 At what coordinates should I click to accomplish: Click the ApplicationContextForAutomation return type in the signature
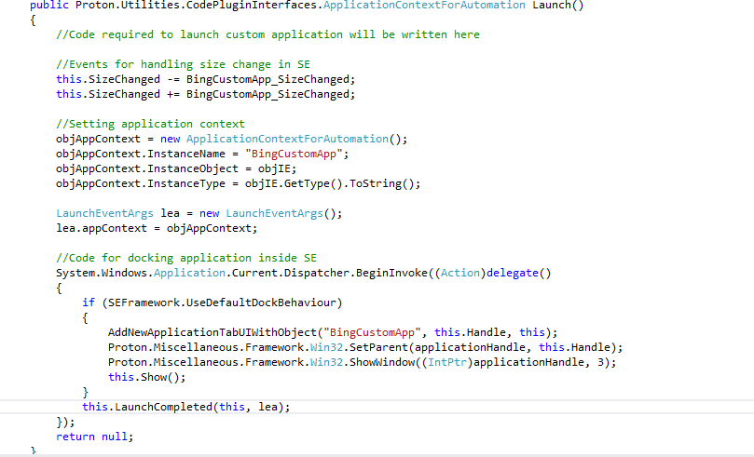click(x=424, y=6)
